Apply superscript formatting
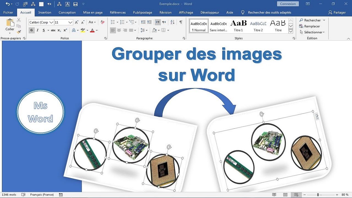The height and width of the screenshot is (198, 352). tap(65, 30)
